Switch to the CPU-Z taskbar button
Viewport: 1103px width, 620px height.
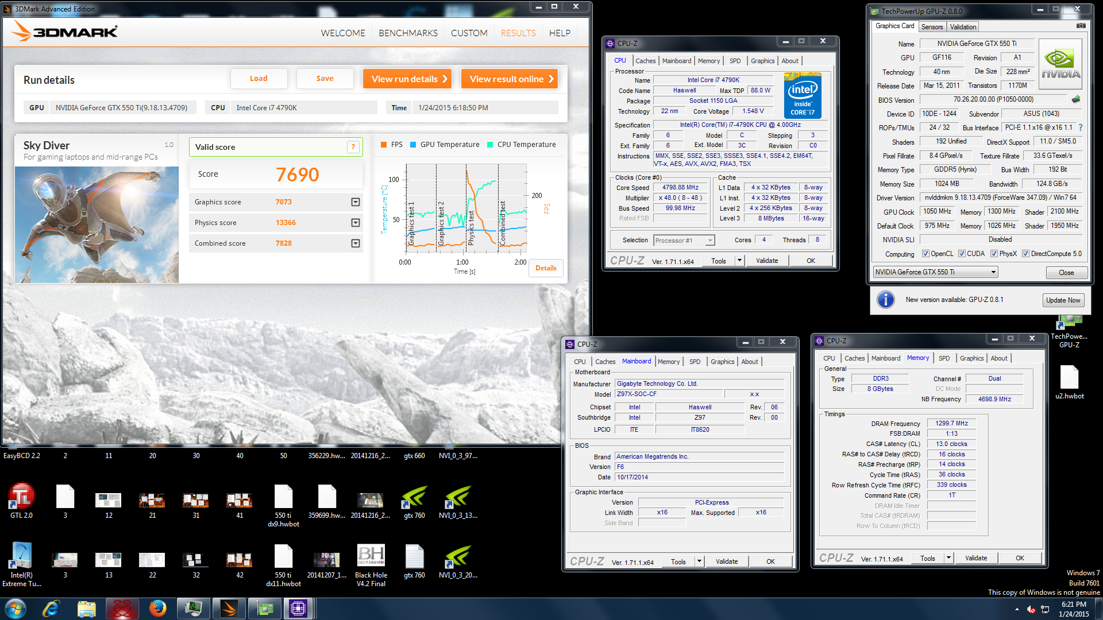coord(298,609)
